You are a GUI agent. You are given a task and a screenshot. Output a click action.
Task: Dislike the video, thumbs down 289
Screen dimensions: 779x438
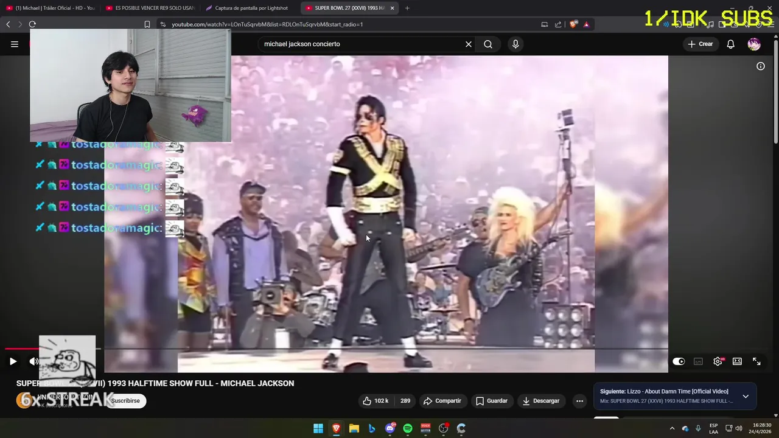pos(405,401)
